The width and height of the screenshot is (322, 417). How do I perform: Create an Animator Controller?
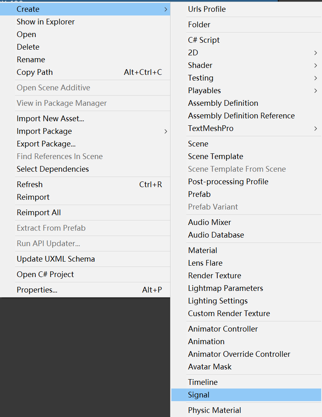click(x=223, y=329)
